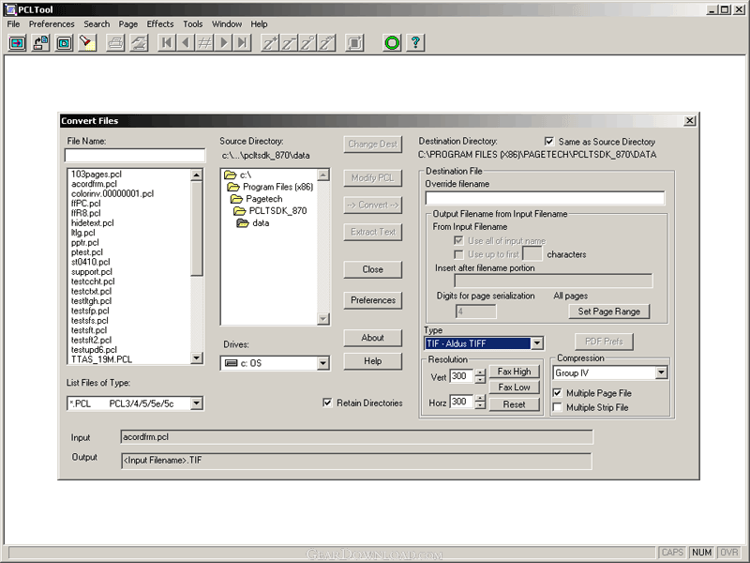Image resolution: width=750 pixels, height=563 pixels.
Task: Click the Help button in dialog
Action: (372, 361)
